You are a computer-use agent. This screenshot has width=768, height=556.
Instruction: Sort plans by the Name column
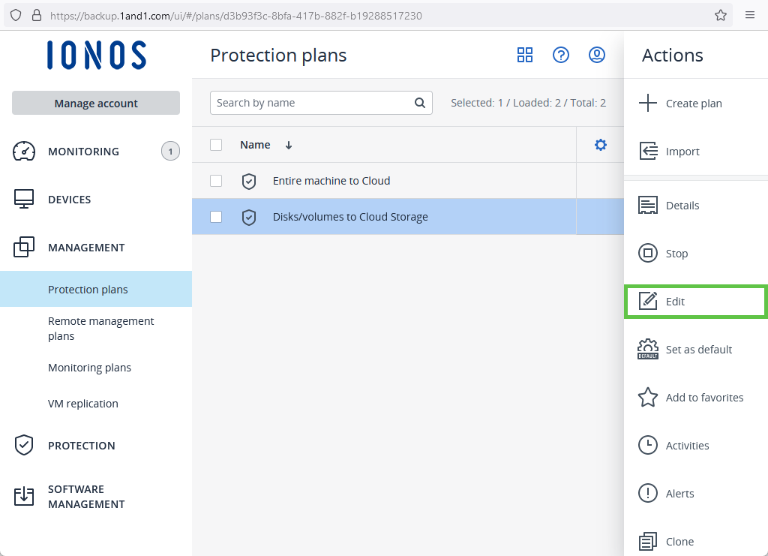coord(256,145)
